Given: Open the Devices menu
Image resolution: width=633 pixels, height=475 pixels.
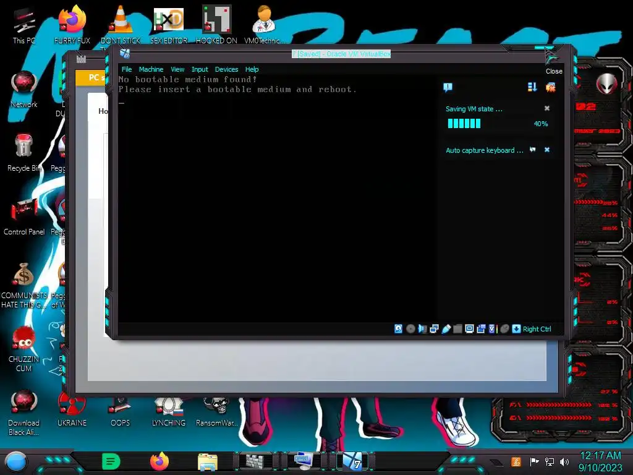Looking at the screenshot, I should [x=226, y=69].
